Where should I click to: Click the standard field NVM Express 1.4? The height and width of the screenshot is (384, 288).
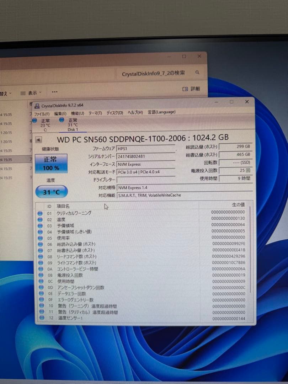pyautogui.click(x=185, y=188)
